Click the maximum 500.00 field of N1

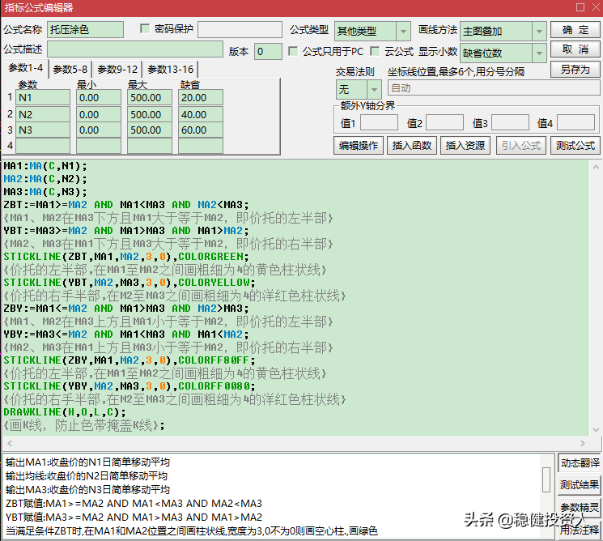click(x=150, y=98)
